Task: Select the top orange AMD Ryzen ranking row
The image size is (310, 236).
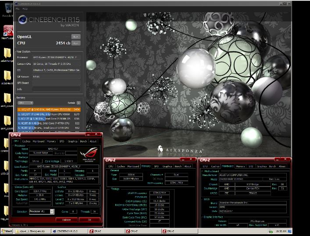Action: (x=49, y=109)
